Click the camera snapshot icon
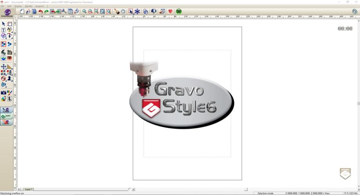This screenshot has width=360, height=195. [x=4, y=93]
